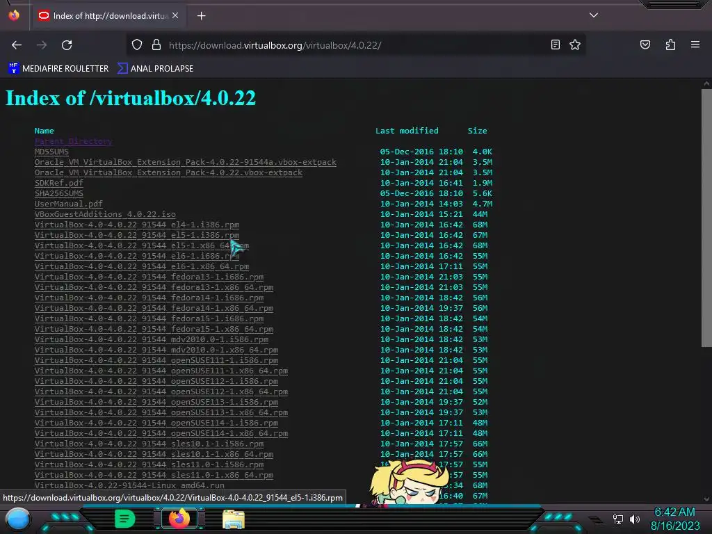
Task: Open the volume speaker tray icon
Action: click(x=635, y=519)
